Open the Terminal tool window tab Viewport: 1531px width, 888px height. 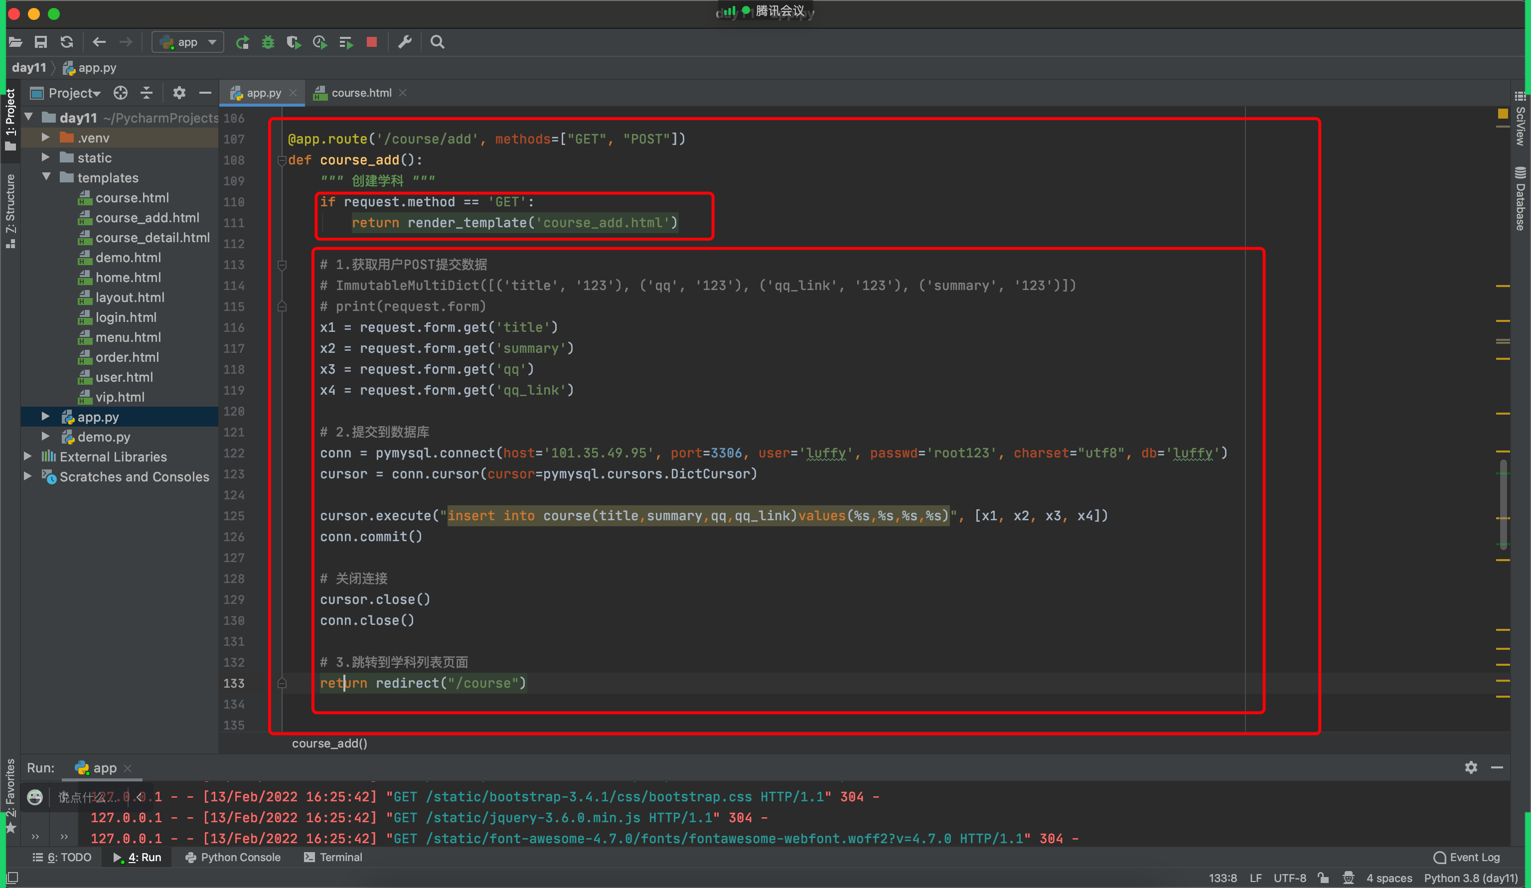click(333, 857)
